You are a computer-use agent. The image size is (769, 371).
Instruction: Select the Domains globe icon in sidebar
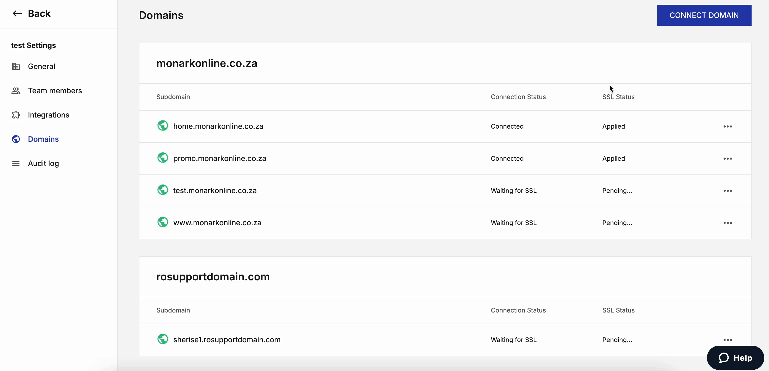click(x=16, y=139)
